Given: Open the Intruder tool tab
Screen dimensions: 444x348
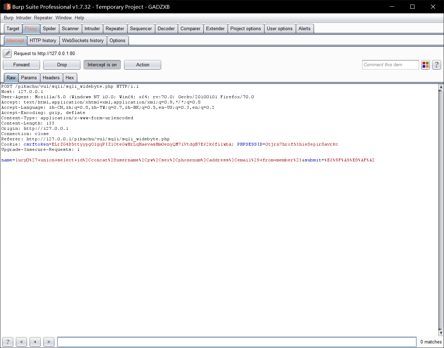Looking at the screenshot, I should [92, 29].
